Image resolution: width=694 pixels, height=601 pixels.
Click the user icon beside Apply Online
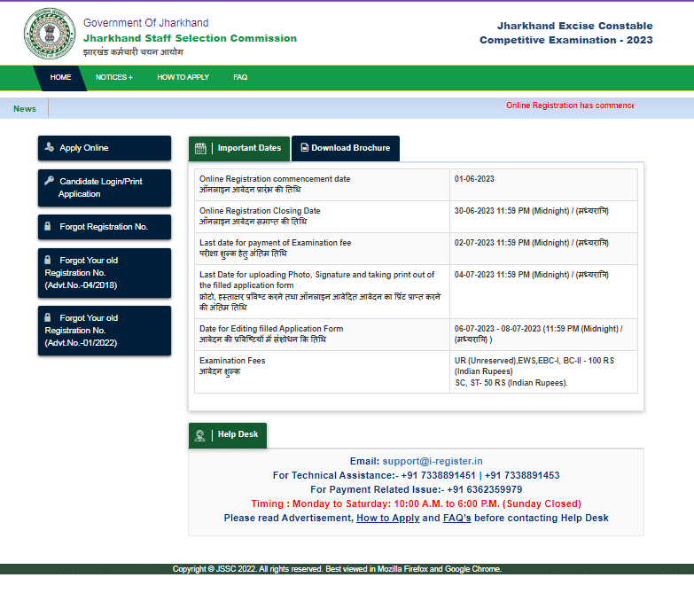click(50, 147)
